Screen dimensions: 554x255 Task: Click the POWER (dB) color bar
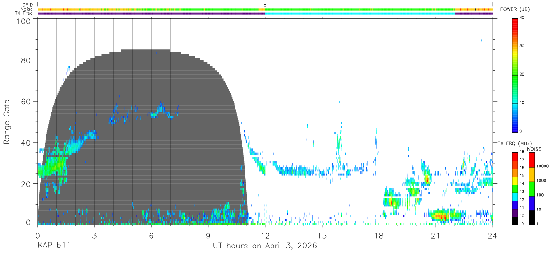[x=515, y=75]
